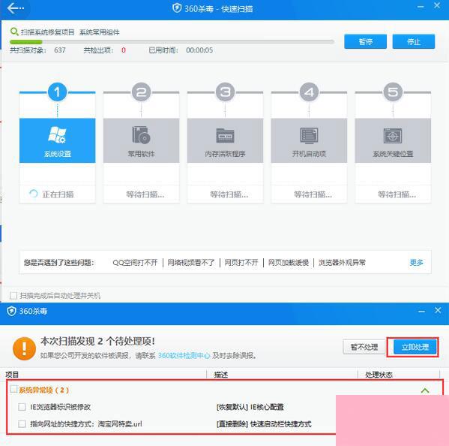This screenshot has height=446, width=449.
Task: Open 更多 common problems link
Action: click(416, 263)
